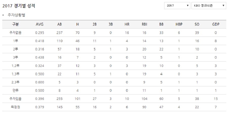Click the 주자있음 row label
Viewport: 228px width, 113px height.
(x=15, y=99)
